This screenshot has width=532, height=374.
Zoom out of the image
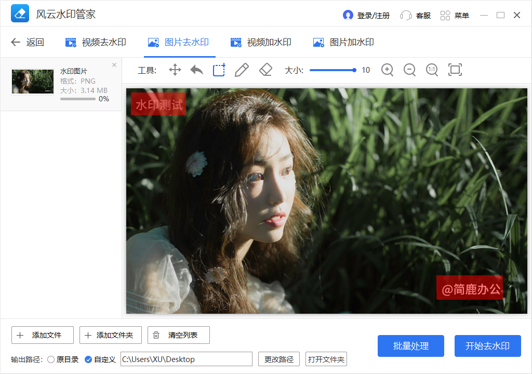409,70
